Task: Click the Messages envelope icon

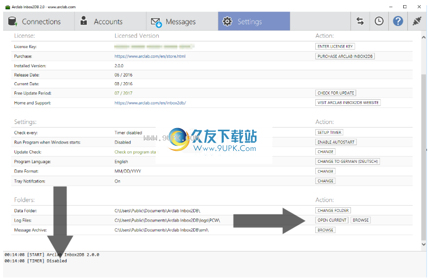Action: 157,22
